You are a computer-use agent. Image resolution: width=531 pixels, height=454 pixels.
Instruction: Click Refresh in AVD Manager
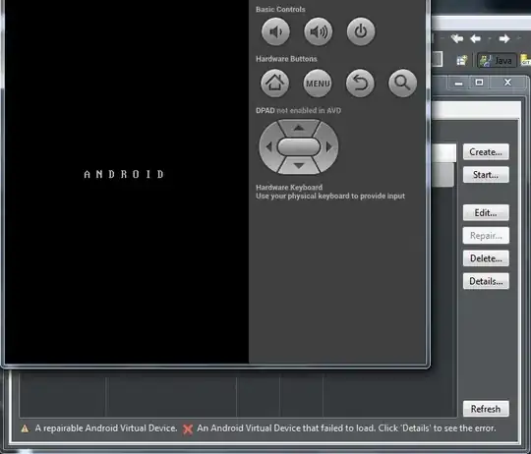point(486,409)
